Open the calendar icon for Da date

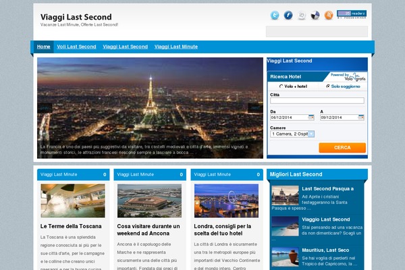pyautogui.click(x=311, y=117)
